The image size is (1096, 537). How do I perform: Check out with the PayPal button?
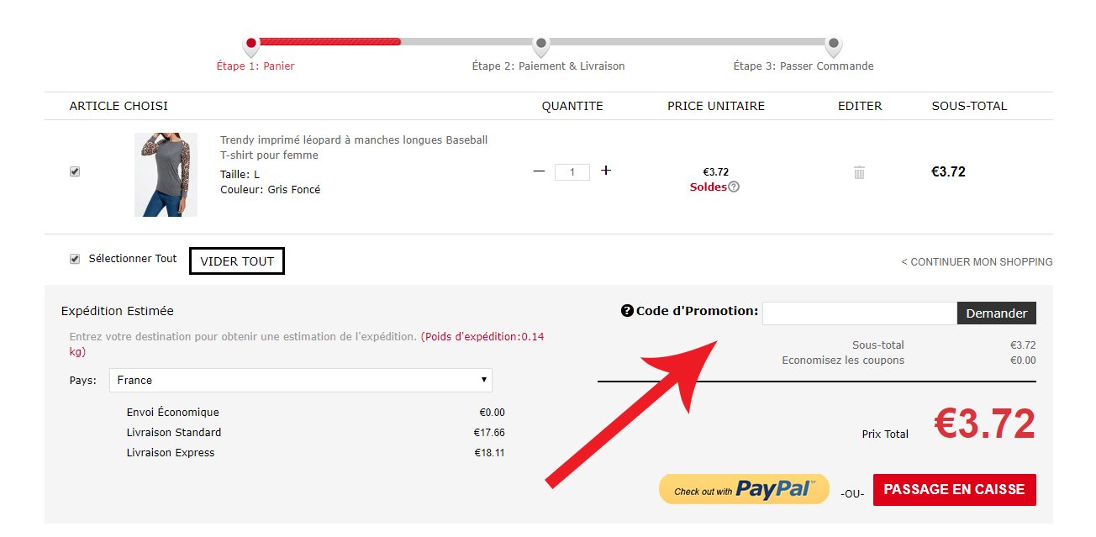pos(744,489)
